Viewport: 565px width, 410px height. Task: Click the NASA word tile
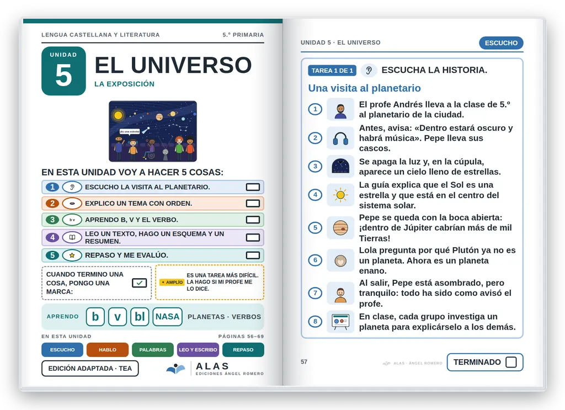[x=168, y=317]
